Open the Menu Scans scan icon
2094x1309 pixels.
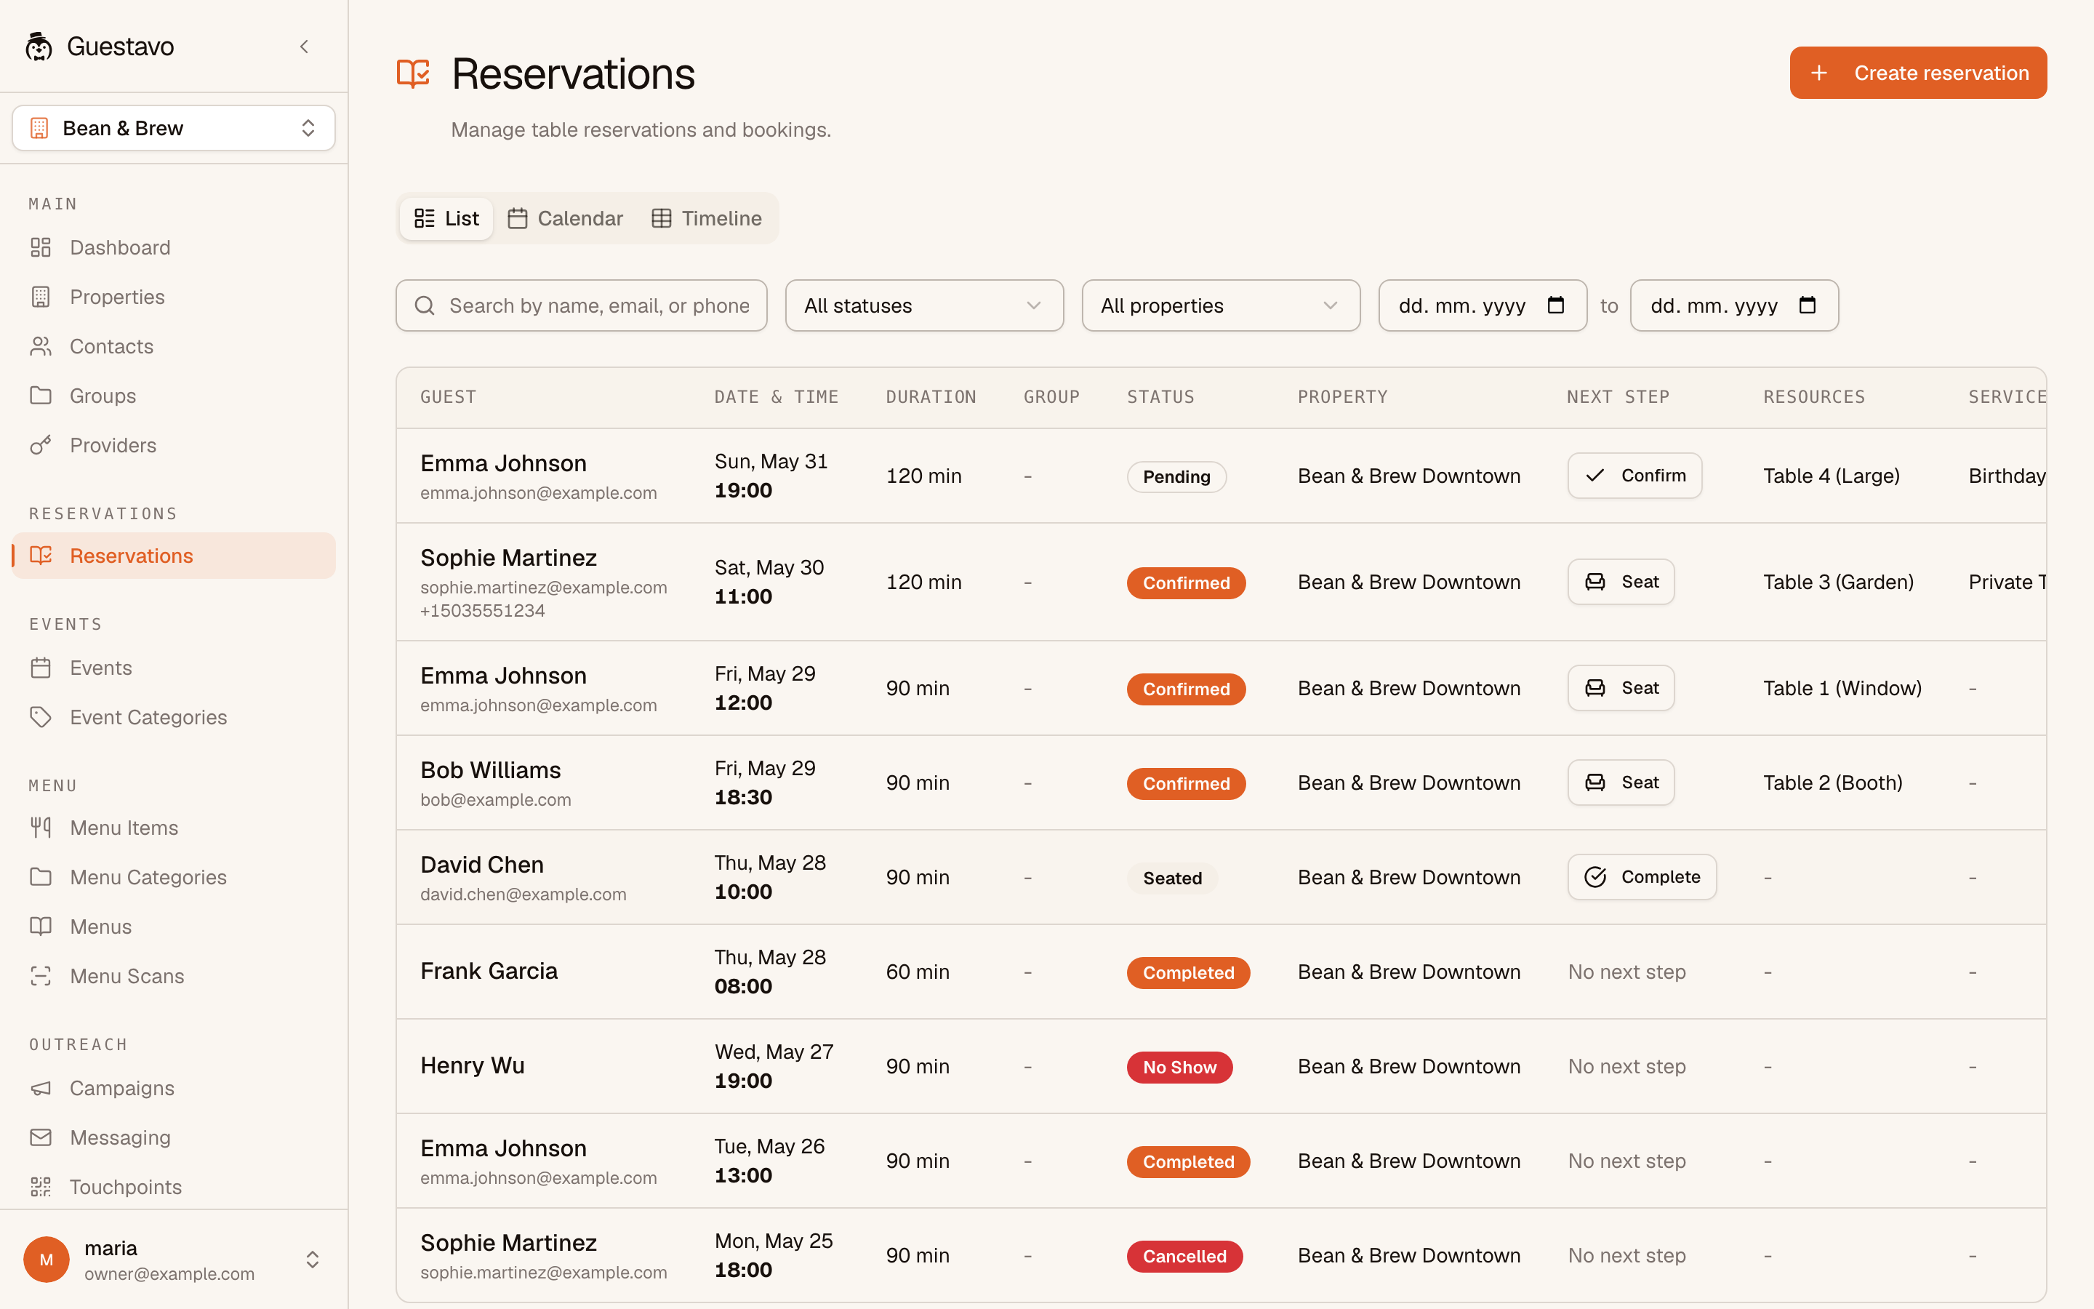coord(41,977)
